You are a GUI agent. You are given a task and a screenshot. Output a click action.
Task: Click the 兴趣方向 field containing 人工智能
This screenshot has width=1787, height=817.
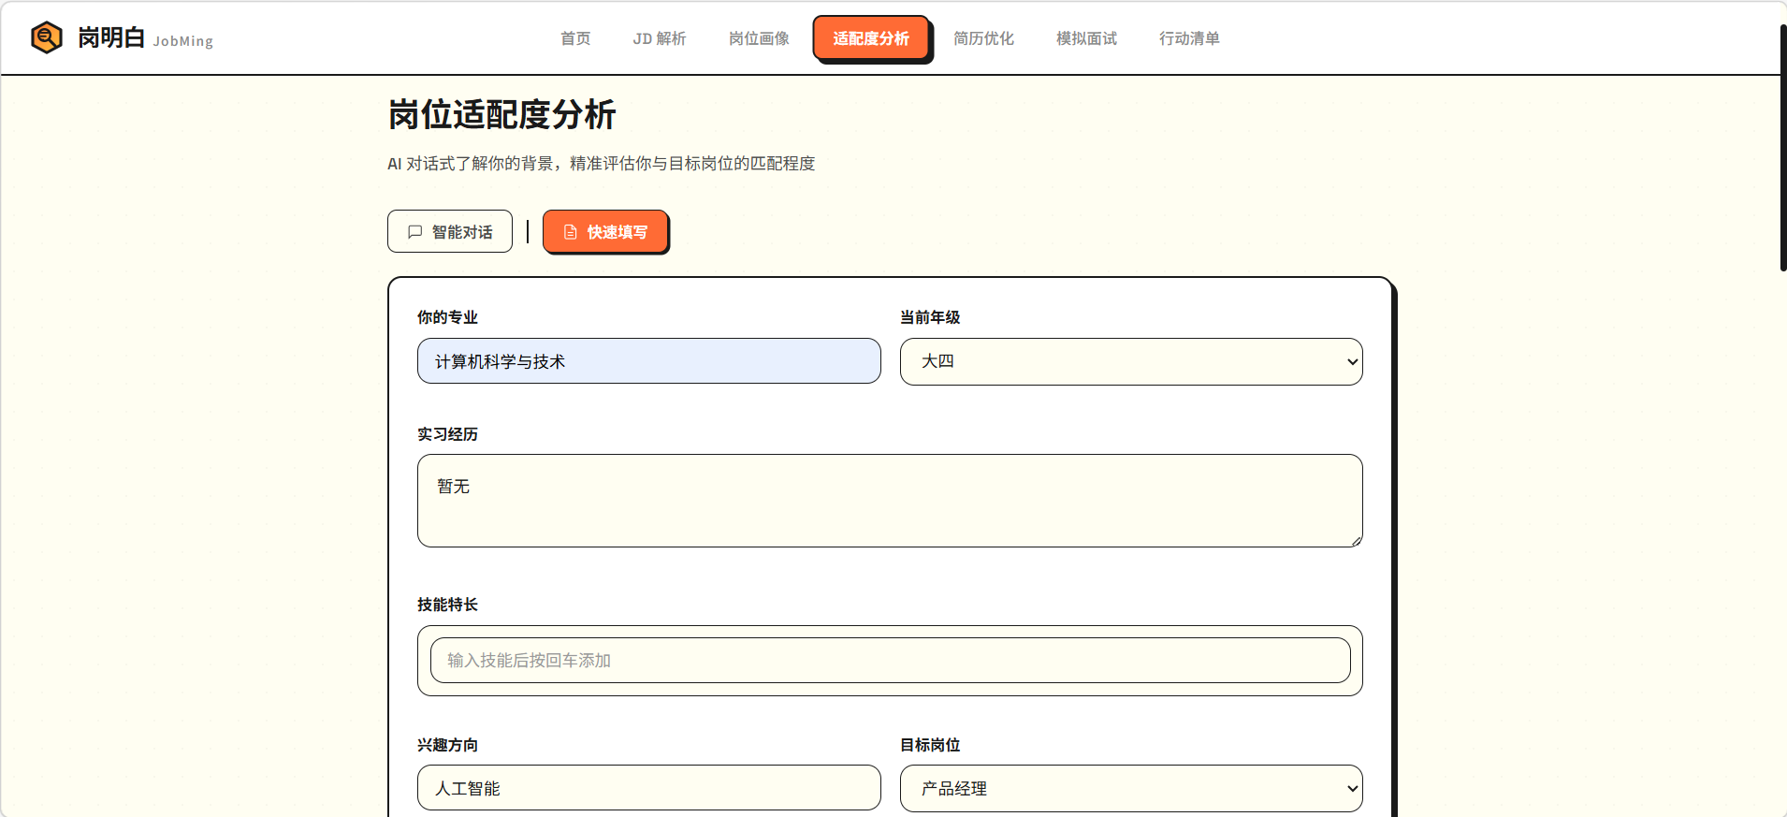click(x=648, y=788)
